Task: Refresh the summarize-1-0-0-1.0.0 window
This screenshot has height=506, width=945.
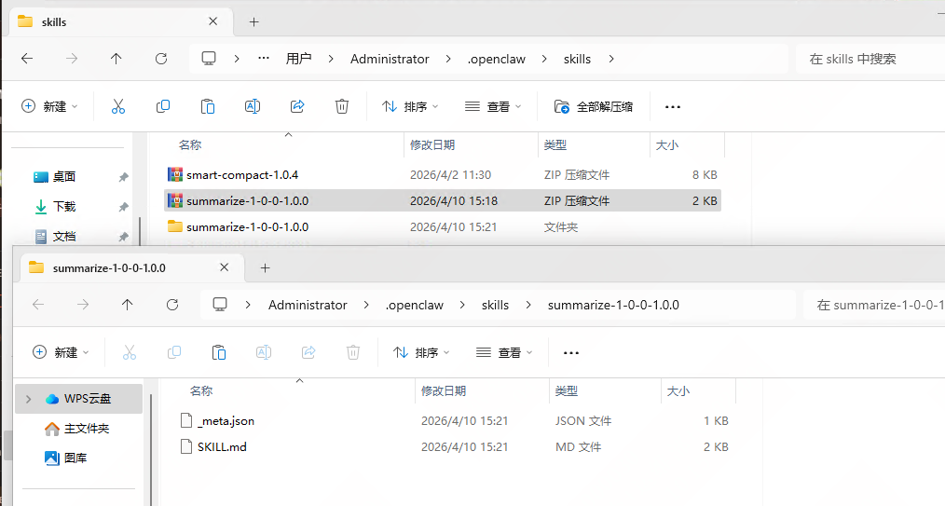Action: point(172,305)
